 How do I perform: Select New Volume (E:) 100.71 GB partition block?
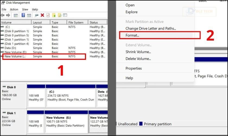pos(66,122)
